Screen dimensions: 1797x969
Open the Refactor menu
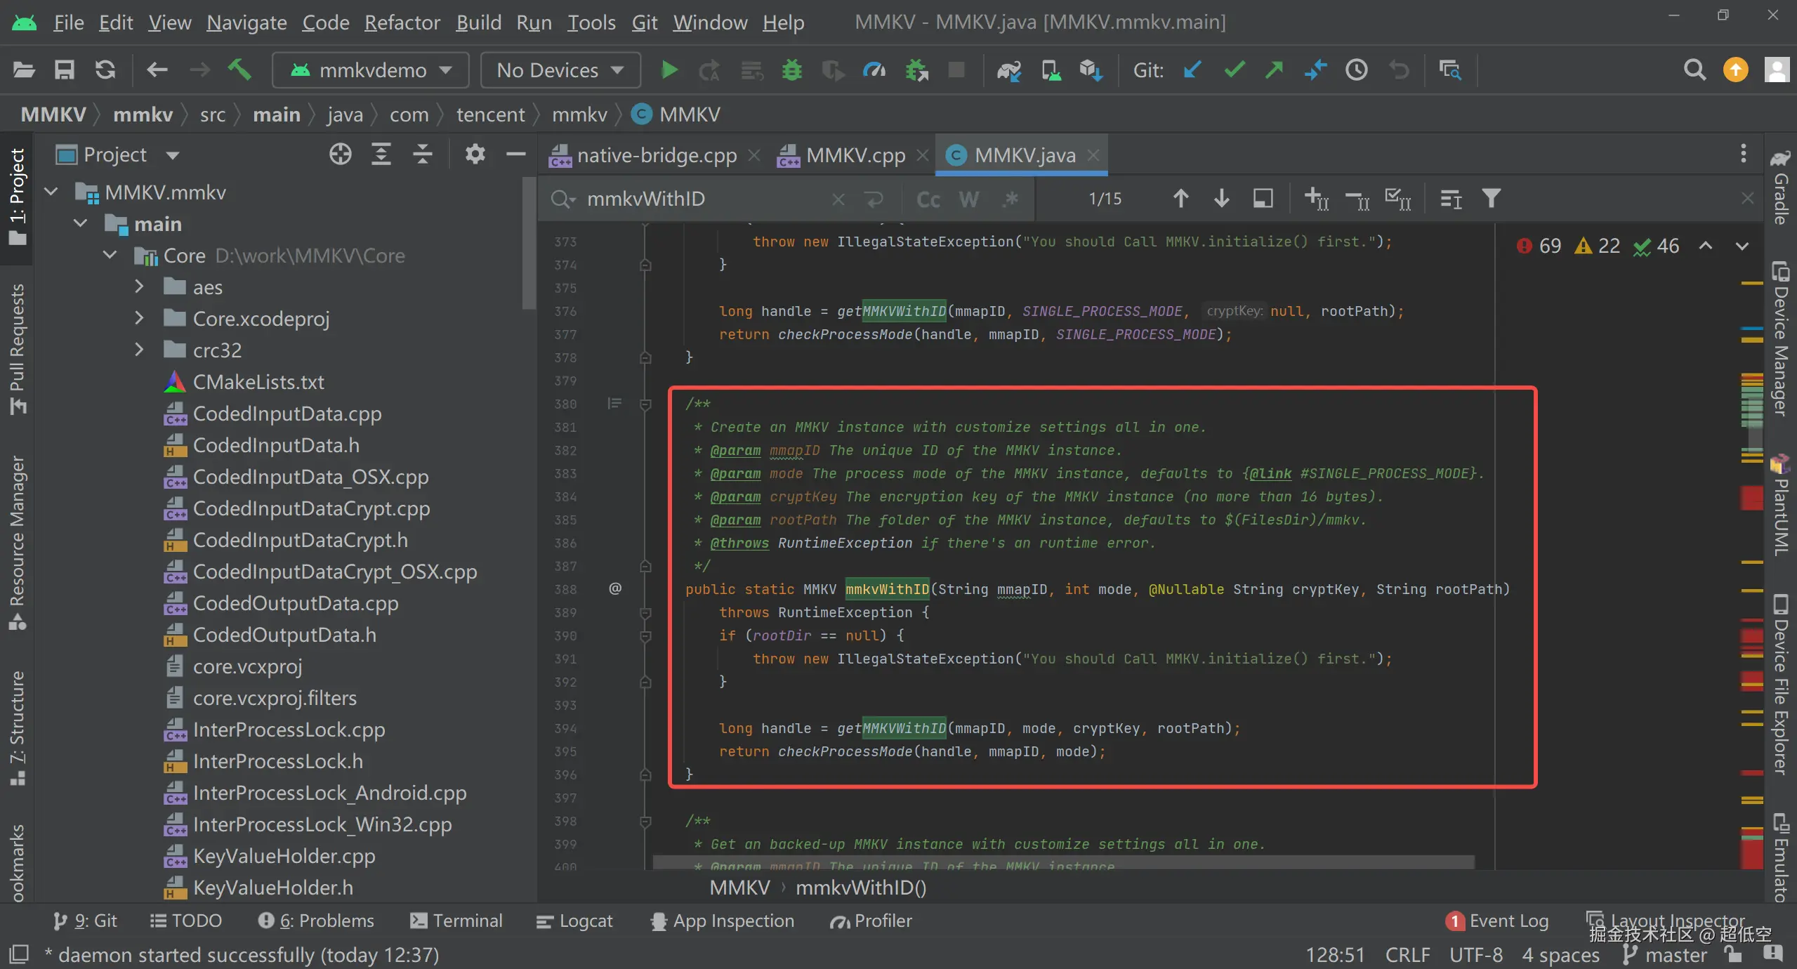(x=402, y=22)
